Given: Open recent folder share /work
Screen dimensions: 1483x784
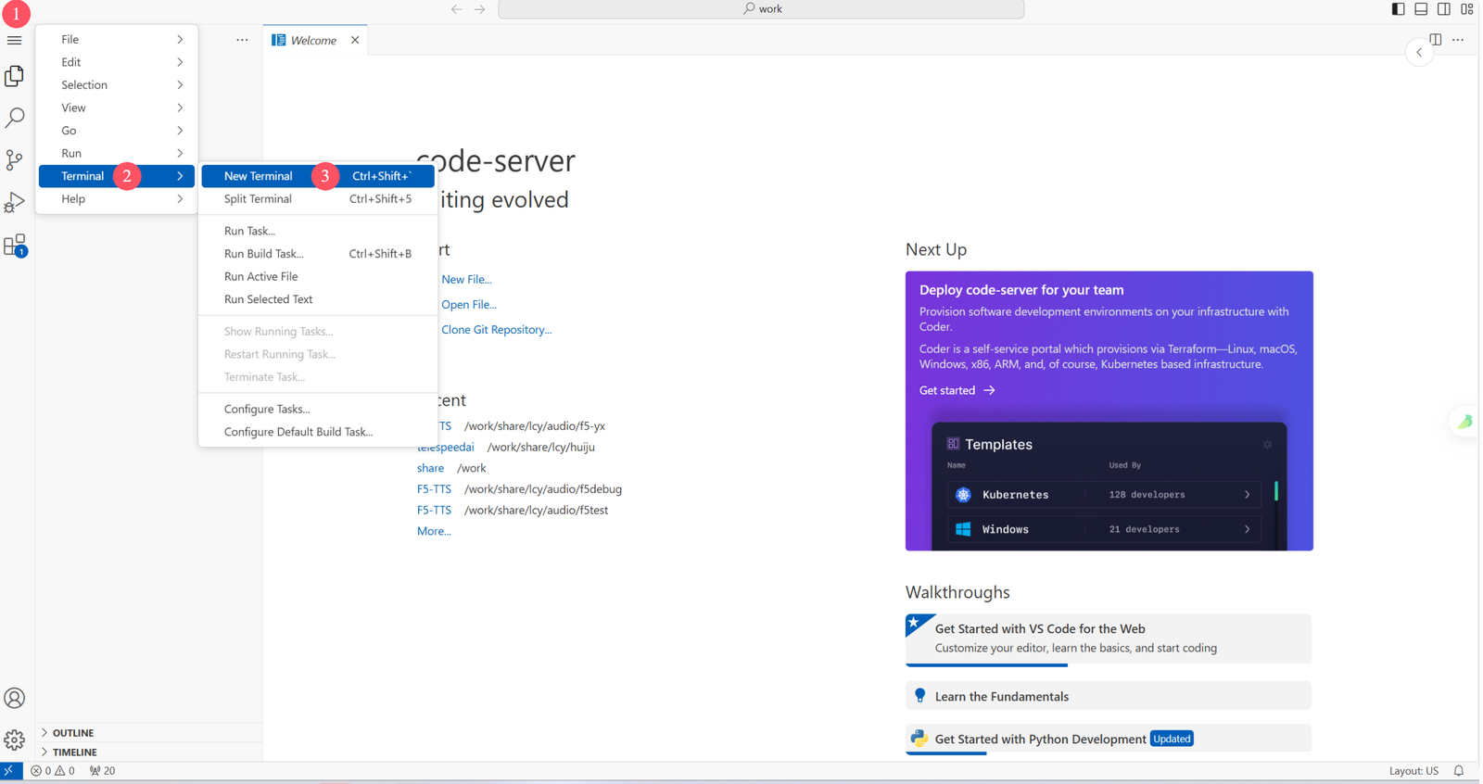Looking at the screenshot, I should point(430,468).
